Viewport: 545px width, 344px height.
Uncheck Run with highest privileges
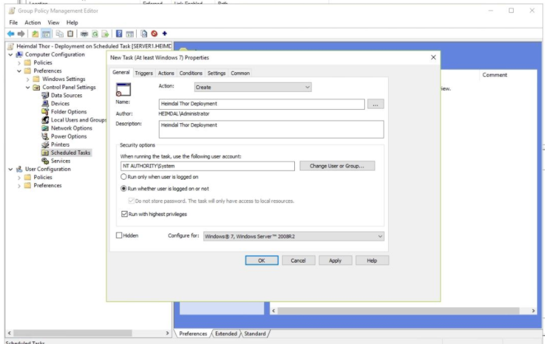coord(124,214)
